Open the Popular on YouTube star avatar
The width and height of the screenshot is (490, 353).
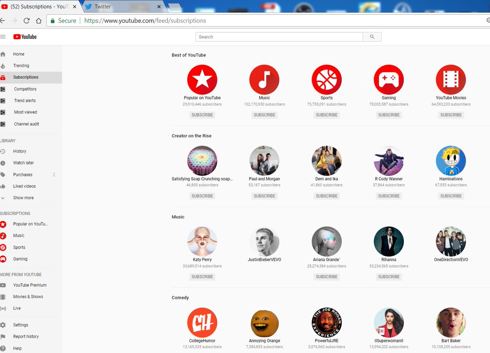tap(202, 80)
